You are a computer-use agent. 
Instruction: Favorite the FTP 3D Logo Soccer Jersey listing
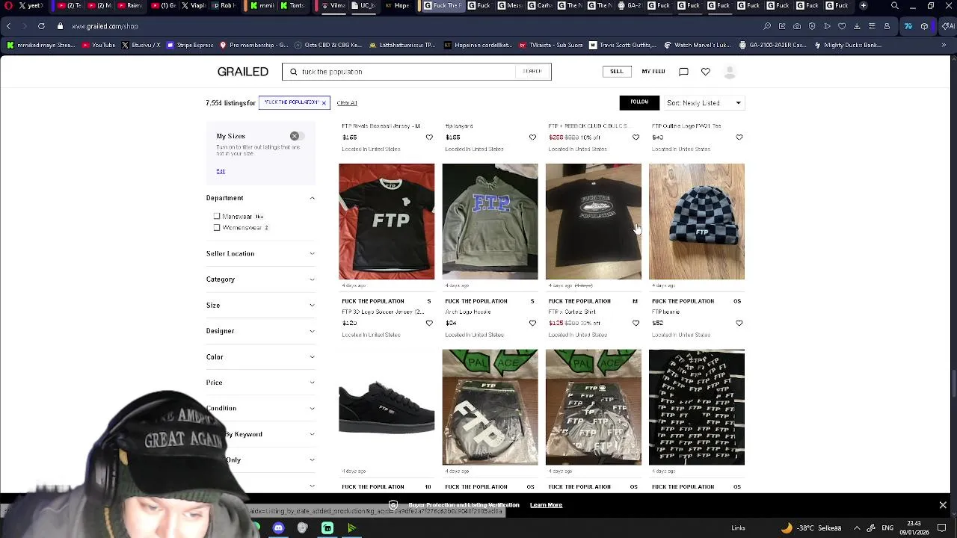[429, 324]
